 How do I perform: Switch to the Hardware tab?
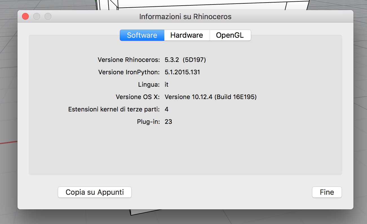tap(187, 35)
